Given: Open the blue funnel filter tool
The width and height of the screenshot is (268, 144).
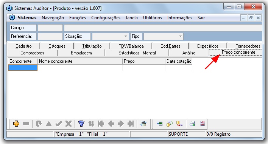Looking at the screenshot, I should [81, 124].
